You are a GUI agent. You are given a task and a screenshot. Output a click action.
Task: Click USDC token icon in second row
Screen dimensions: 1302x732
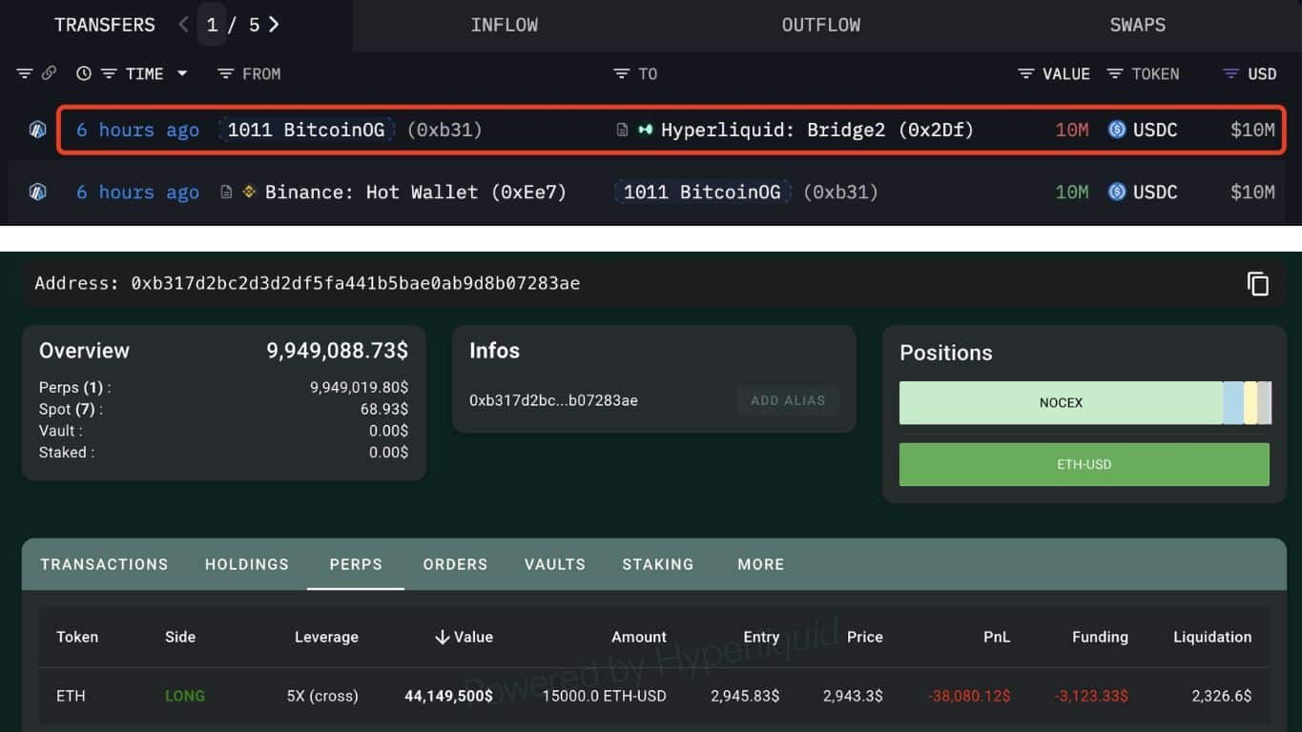coord(1117,192)
